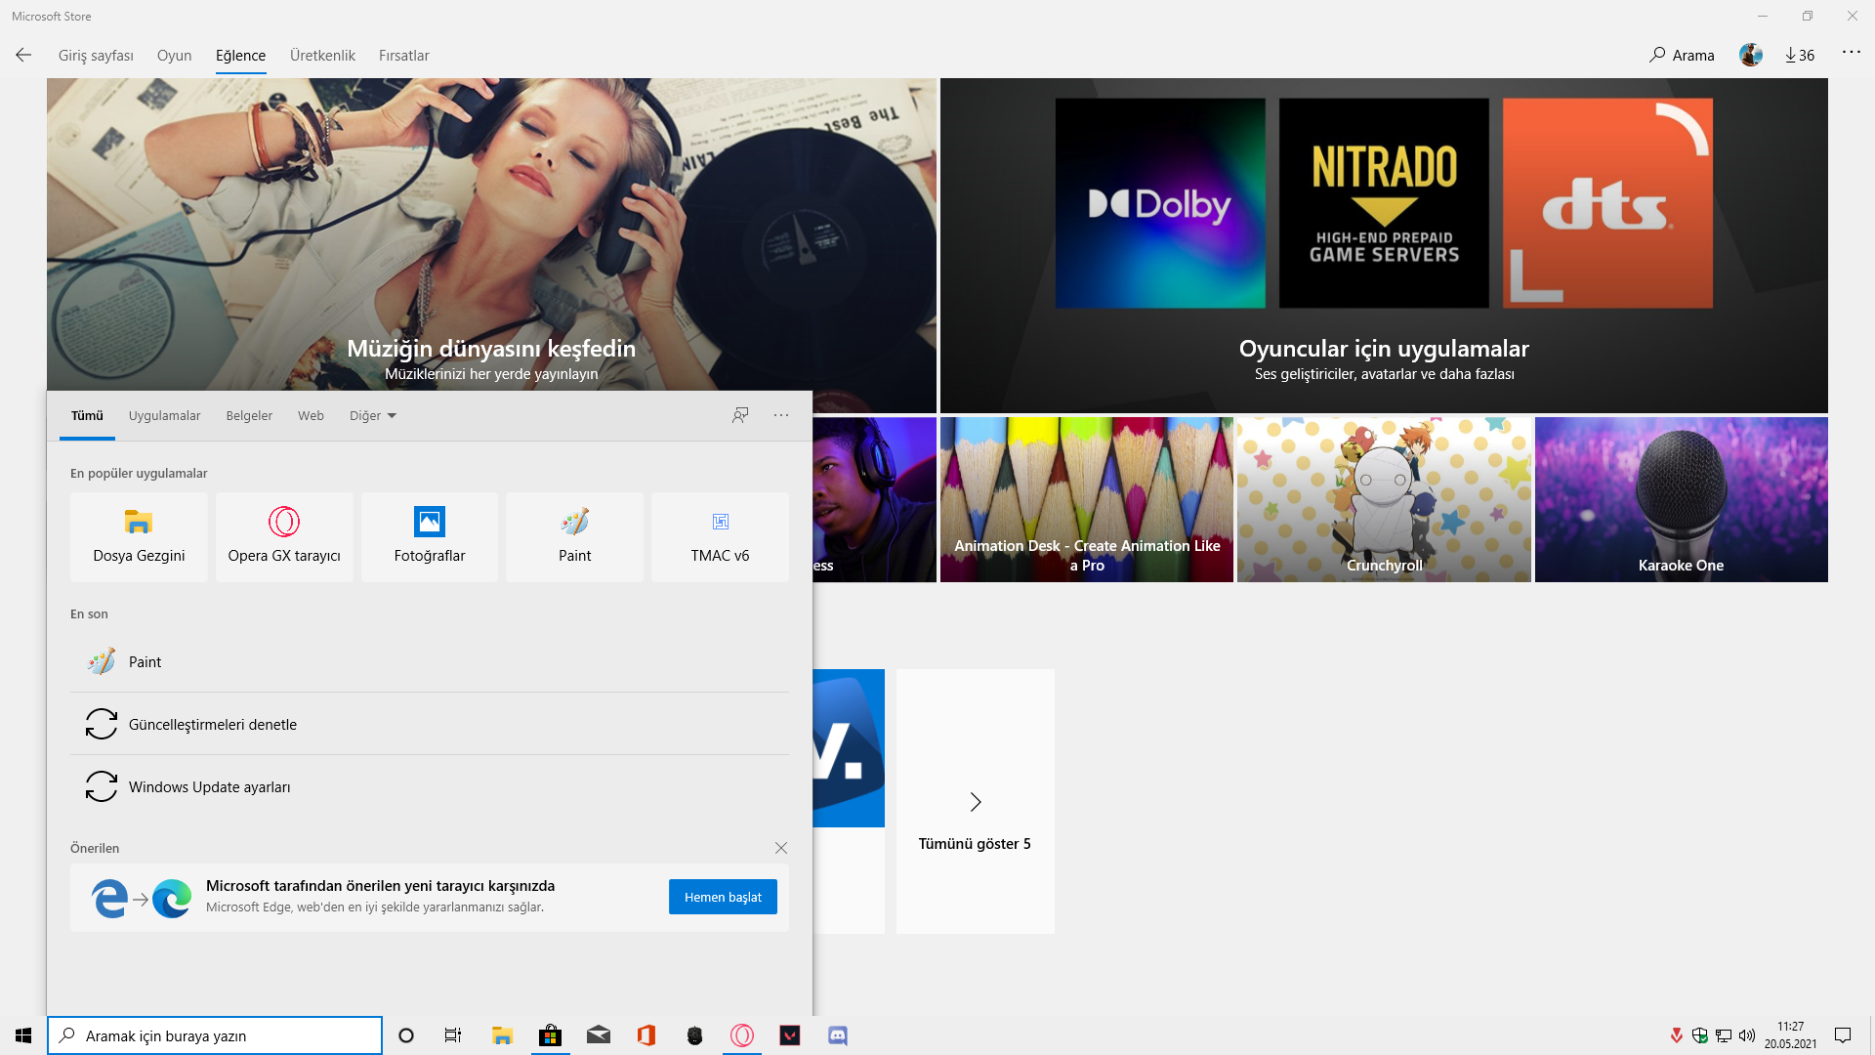Dismiss the Önerilen suggestion section
The width and height of the screenshot is (1875, 1055).
[x=781, y=848]
